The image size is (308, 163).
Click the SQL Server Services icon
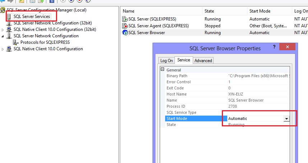click(x=9, y=17)
